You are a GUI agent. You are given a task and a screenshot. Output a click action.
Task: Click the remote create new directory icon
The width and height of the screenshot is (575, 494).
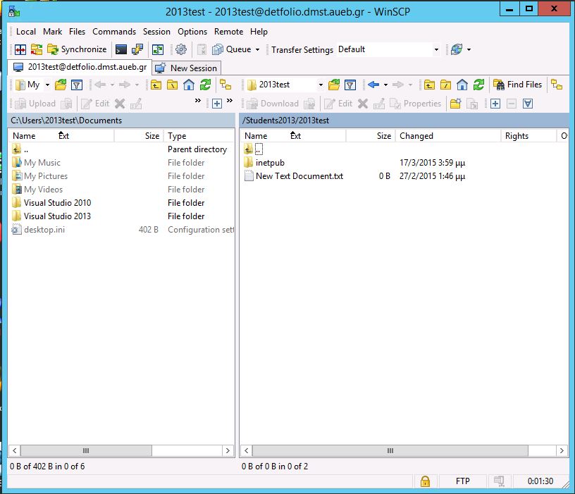click(x=456, y=104)
